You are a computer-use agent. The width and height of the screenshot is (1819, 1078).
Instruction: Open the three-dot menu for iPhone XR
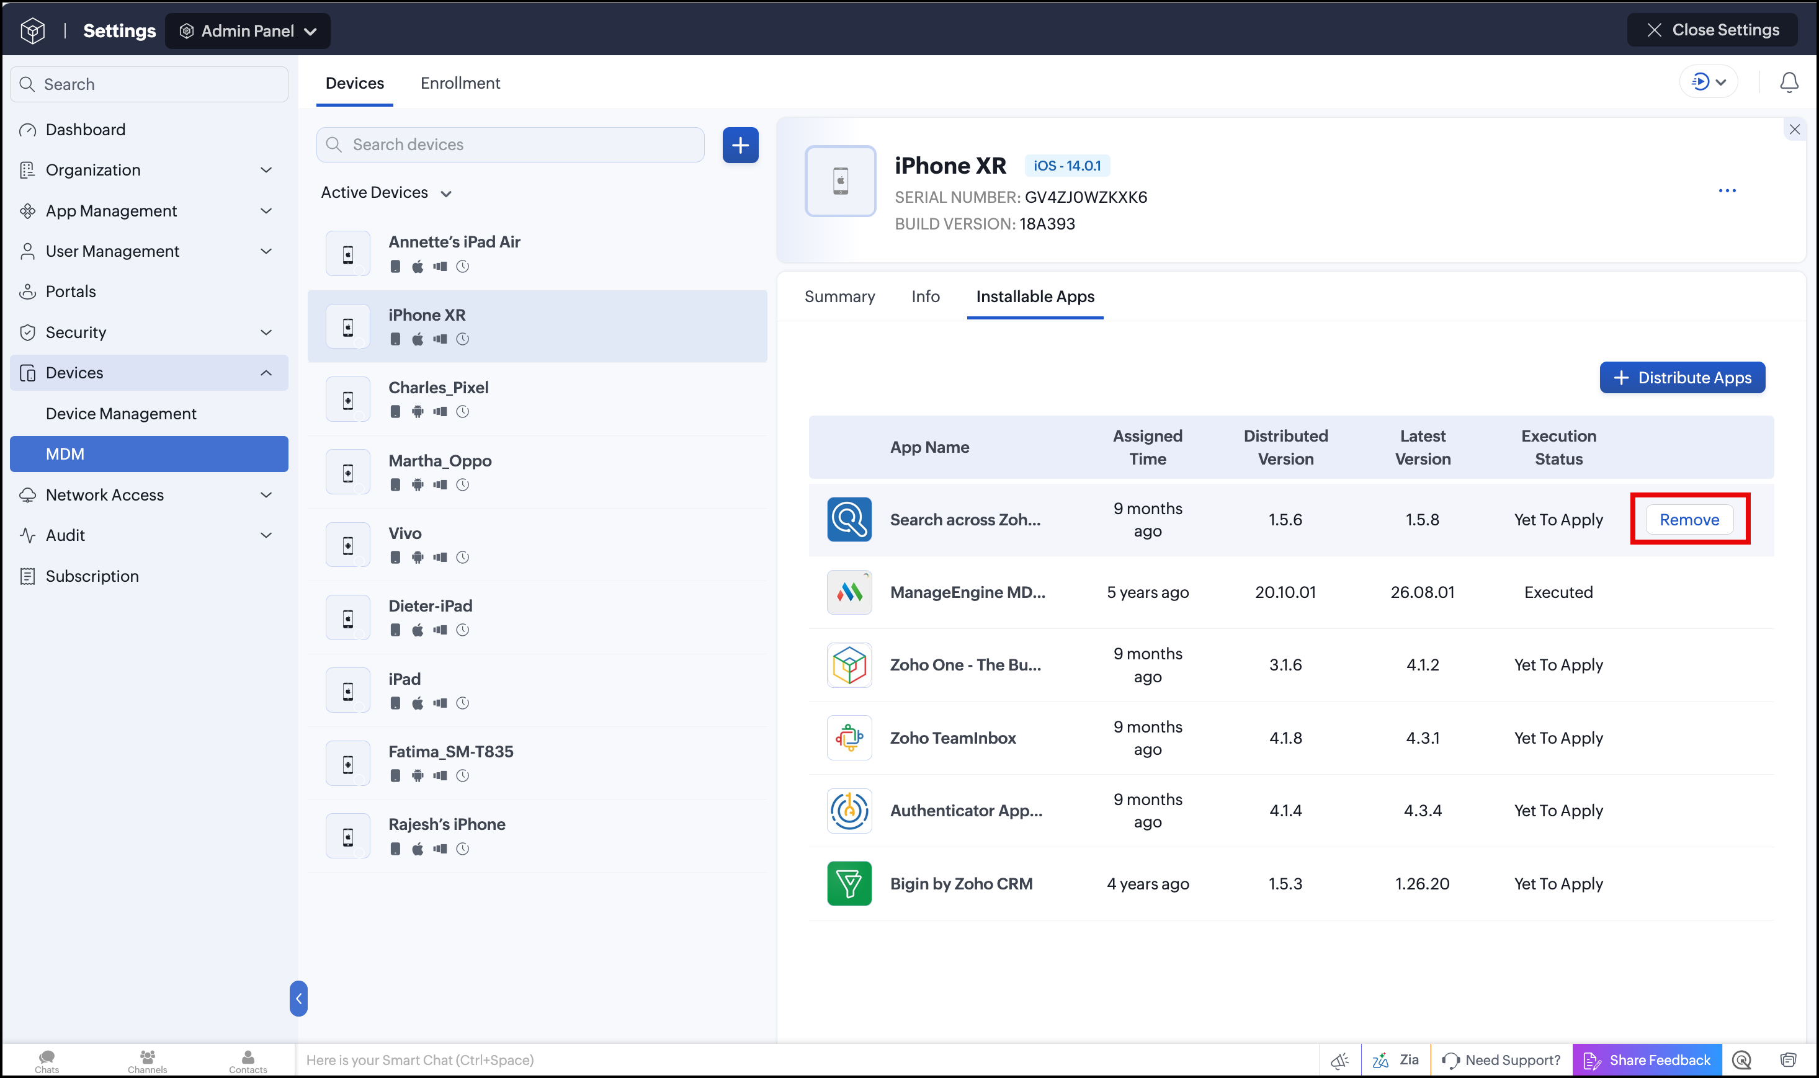[1727, 191]
